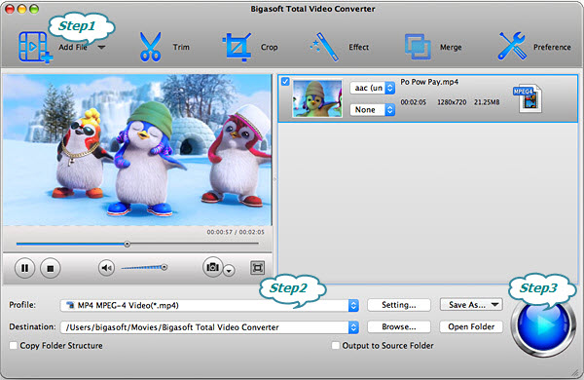The height and width of the screenshot is (380, 584).
Task: Click the Browse... button
Action: pyautogui.click(x=399, y=326)
